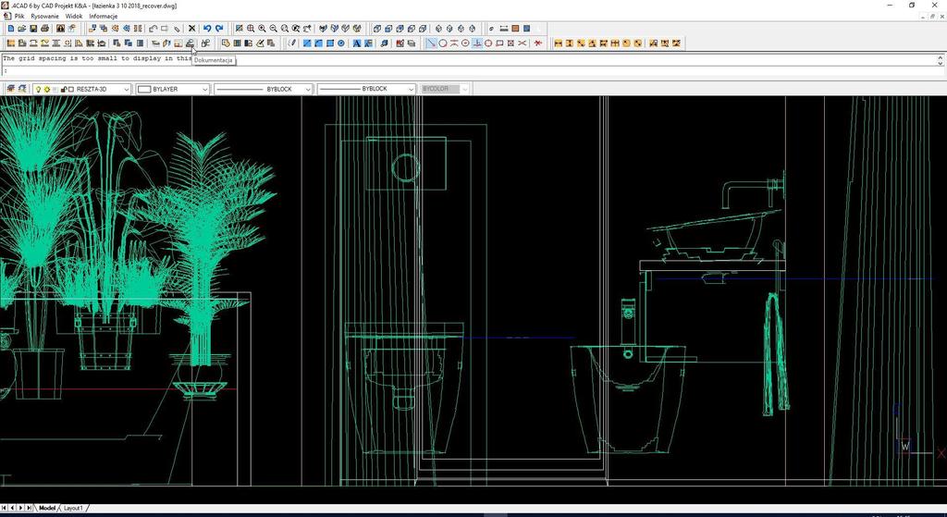This screenshot has width=947, height=517.
Task: Click the zoom window crosshair icon
Action: pyautogui.click(x=251, y=29)
